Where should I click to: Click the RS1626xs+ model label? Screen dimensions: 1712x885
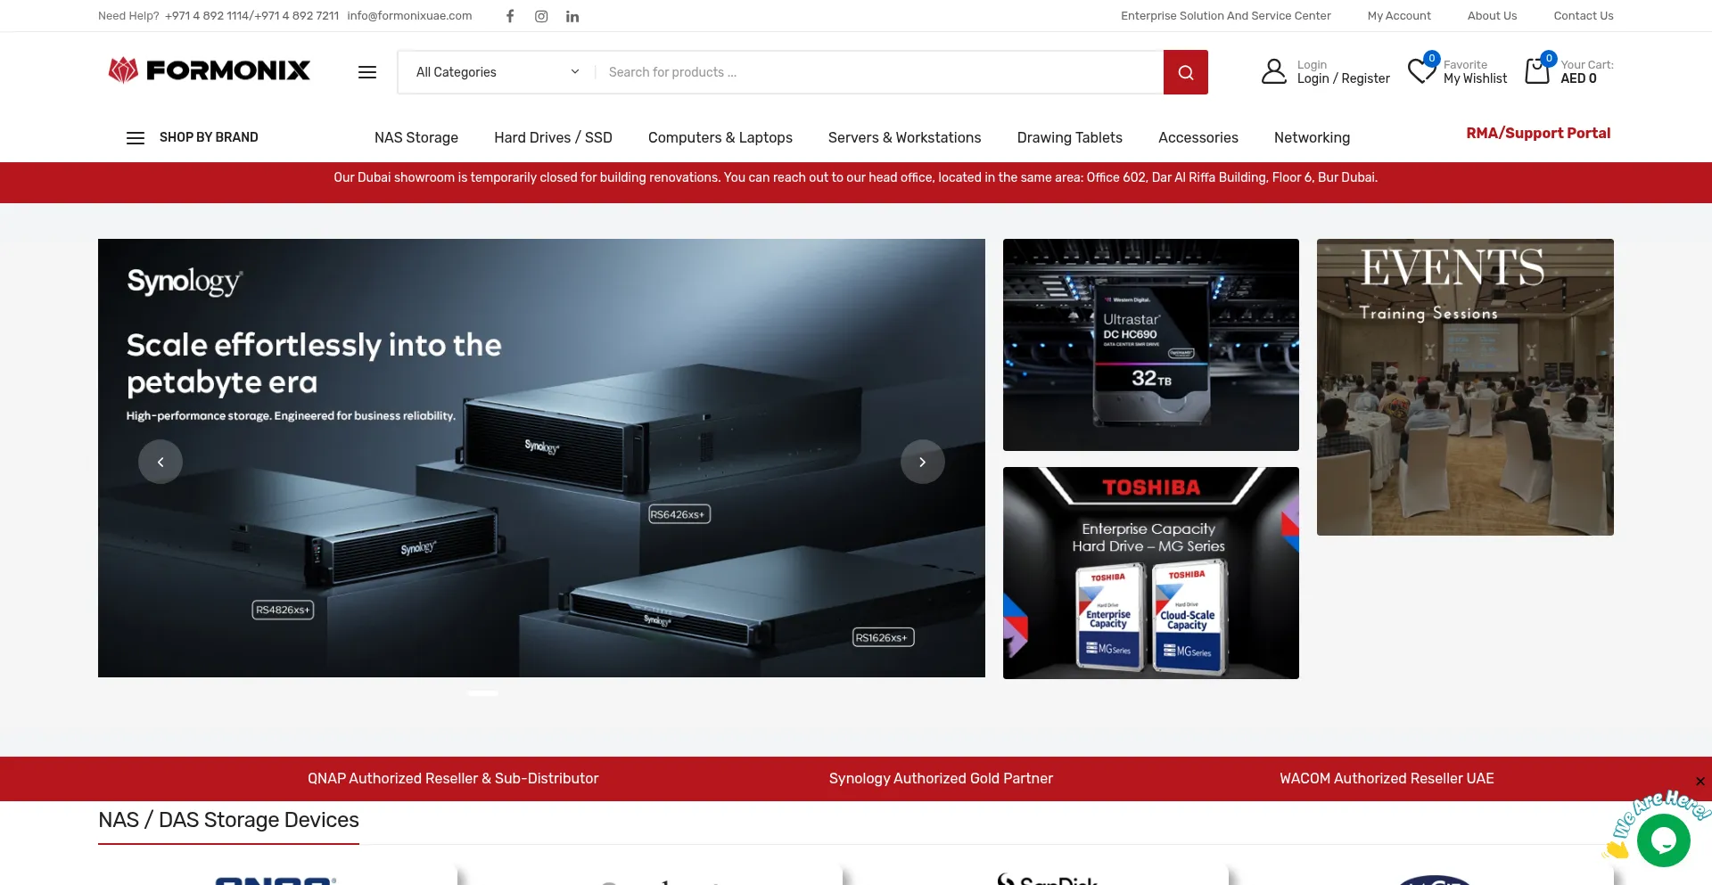[883, 637]
